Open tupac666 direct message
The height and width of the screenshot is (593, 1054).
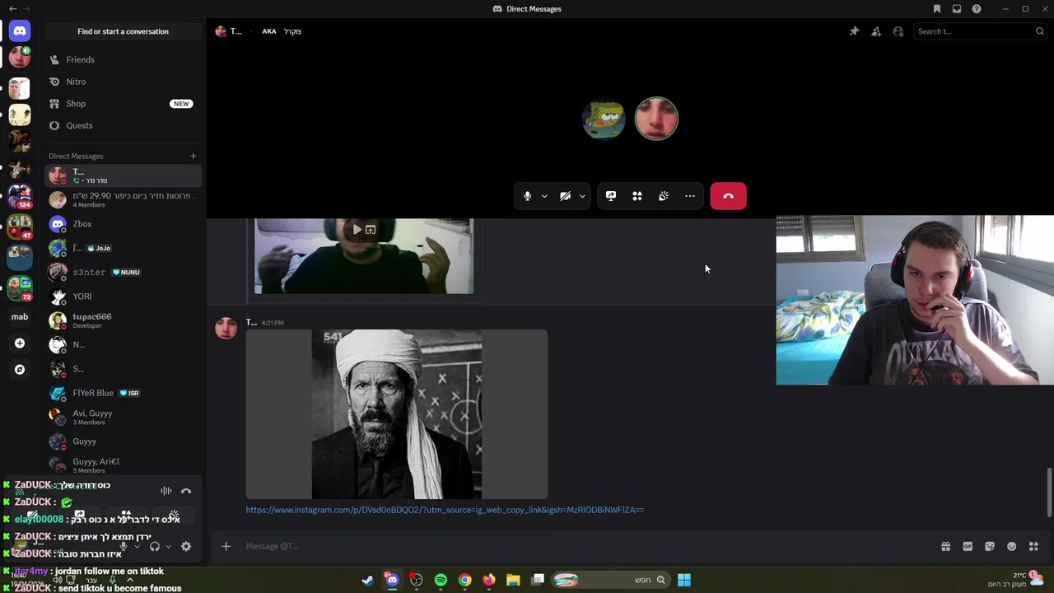123,320
